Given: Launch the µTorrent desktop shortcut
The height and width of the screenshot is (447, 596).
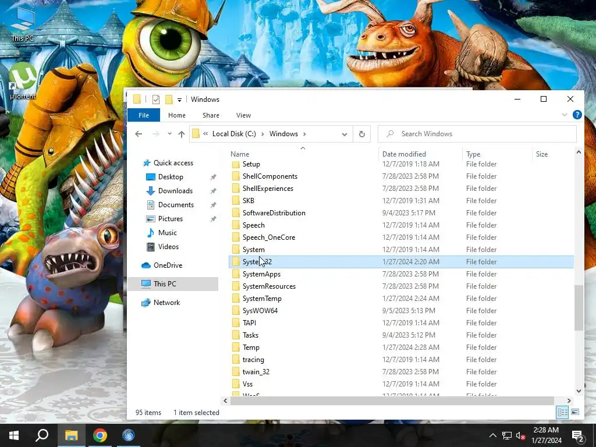Looking at the screenshot, I should (23, 81).
